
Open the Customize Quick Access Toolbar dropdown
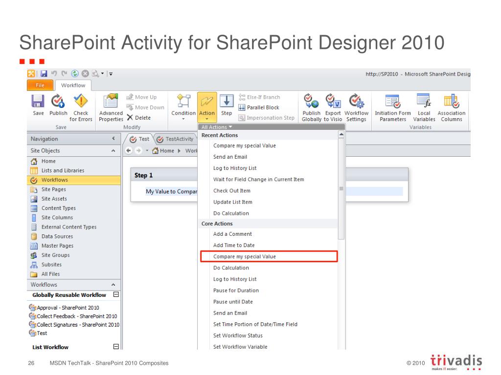coord(111,74)
